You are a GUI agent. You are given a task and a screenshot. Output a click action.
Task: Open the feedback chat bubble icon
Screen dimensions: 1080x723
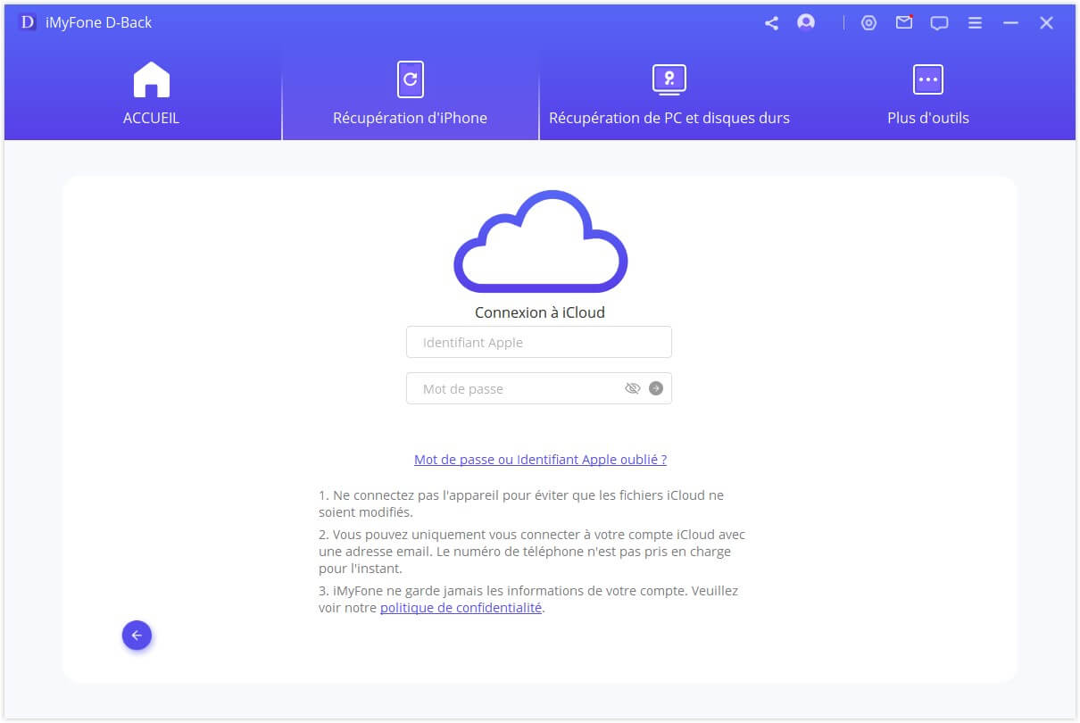[940, 22]
